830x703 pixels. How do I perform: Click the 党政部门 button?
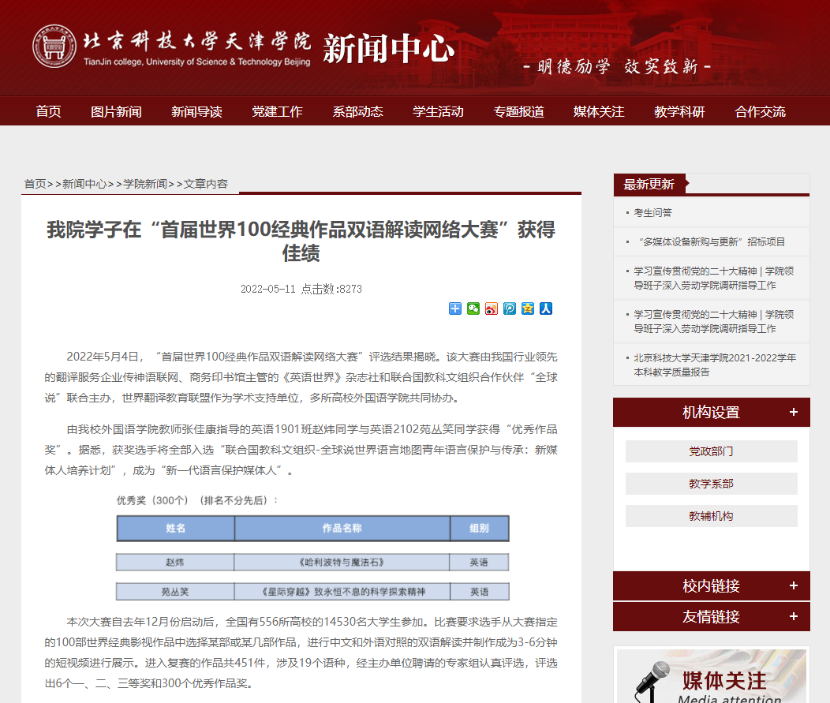coord(711,451)
